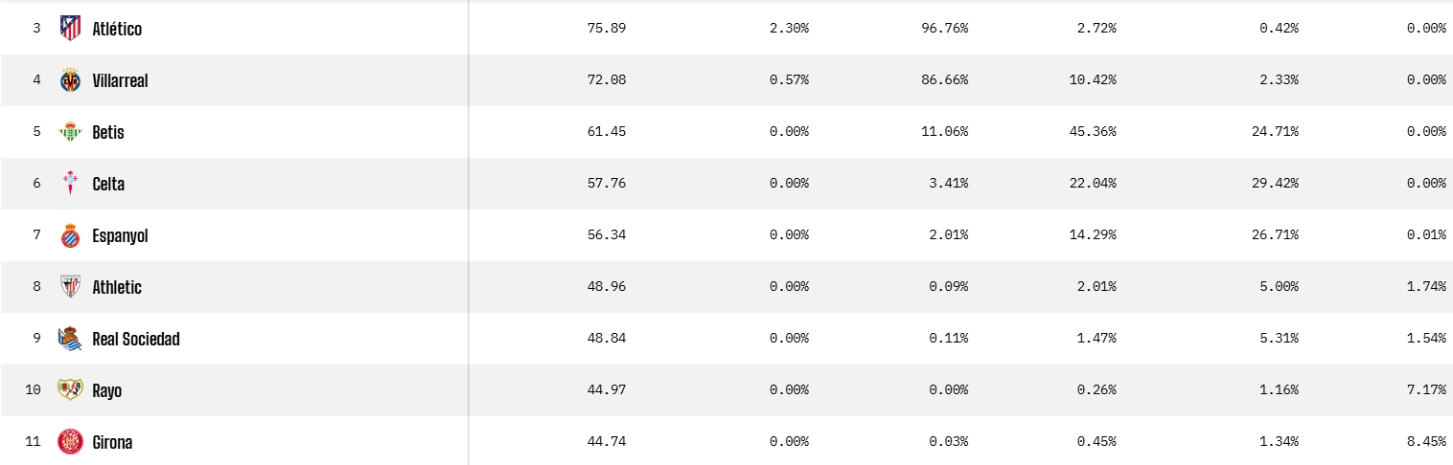Click Villarreal's 86.66% probability cell
Viewport: 1453px width, 465px height.
coord(944,80)
